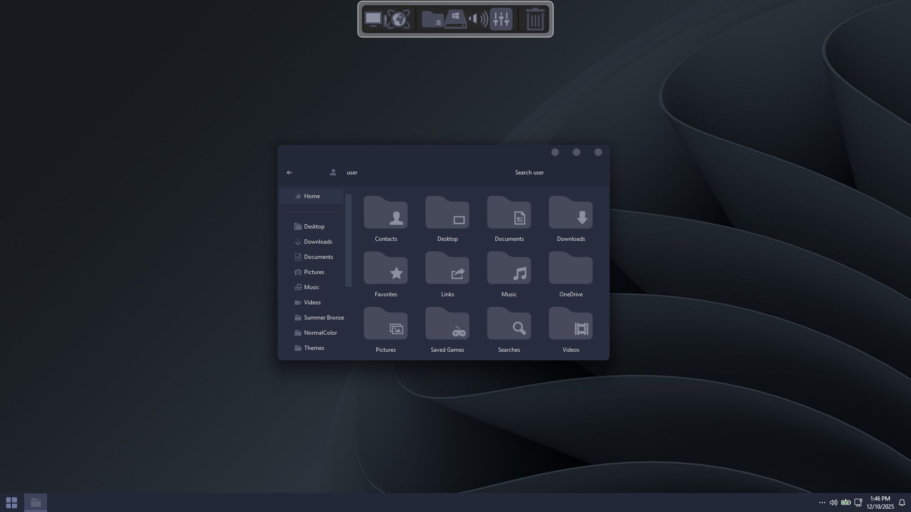The image size is (911, 512).
Task: Click the back arrow in Explorer
Action: pos(289,173)
